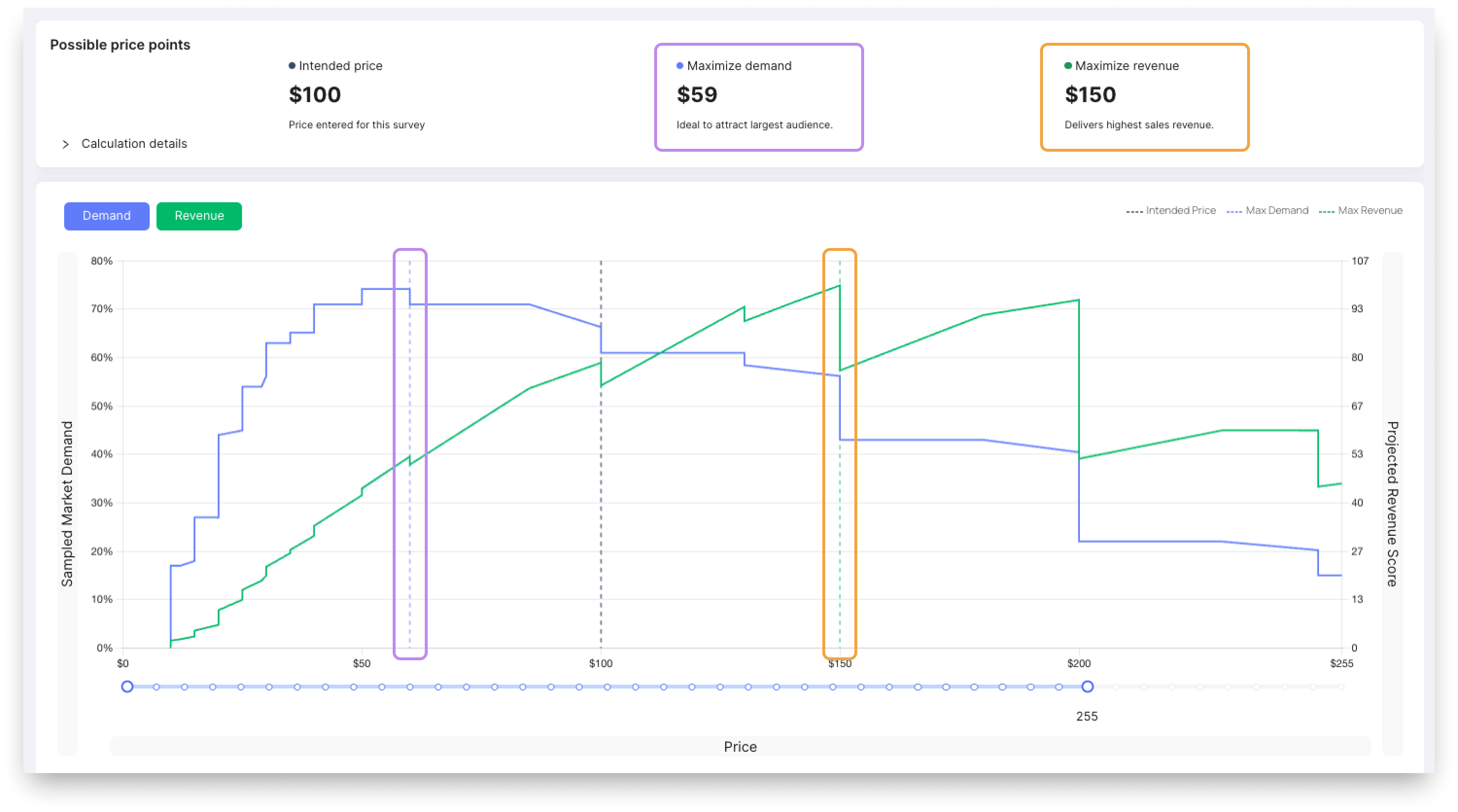Click the right slider handle above 255

click(x=1087, y=687)
